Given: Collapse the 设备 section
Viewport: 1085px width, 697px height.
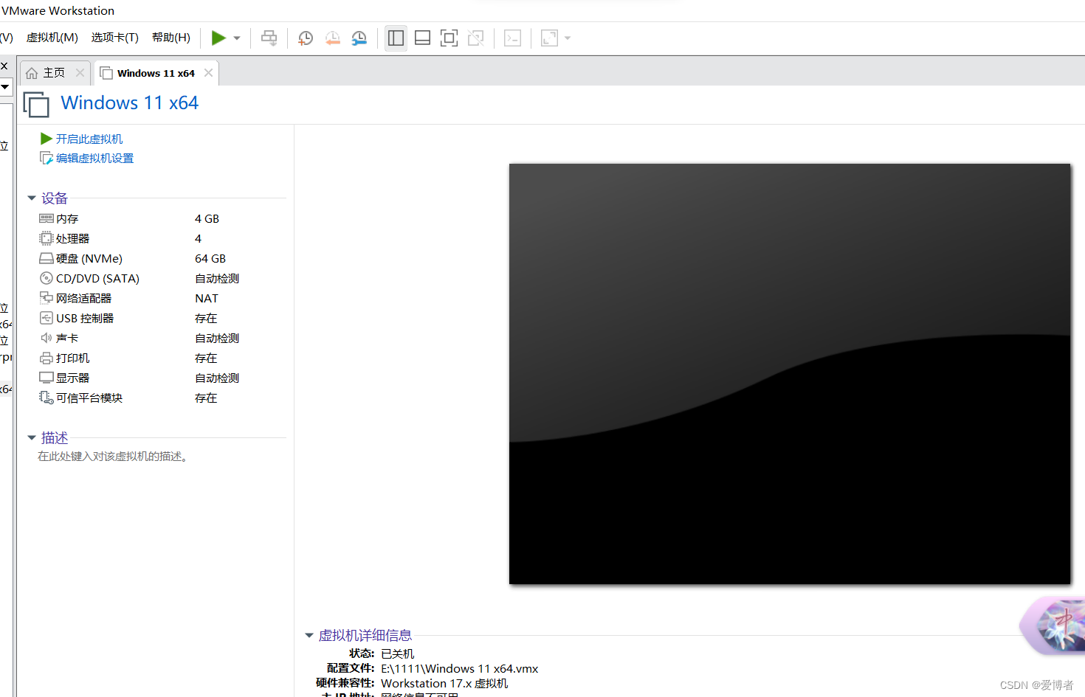Looking at the screenshot, I should tap(32, 198).
